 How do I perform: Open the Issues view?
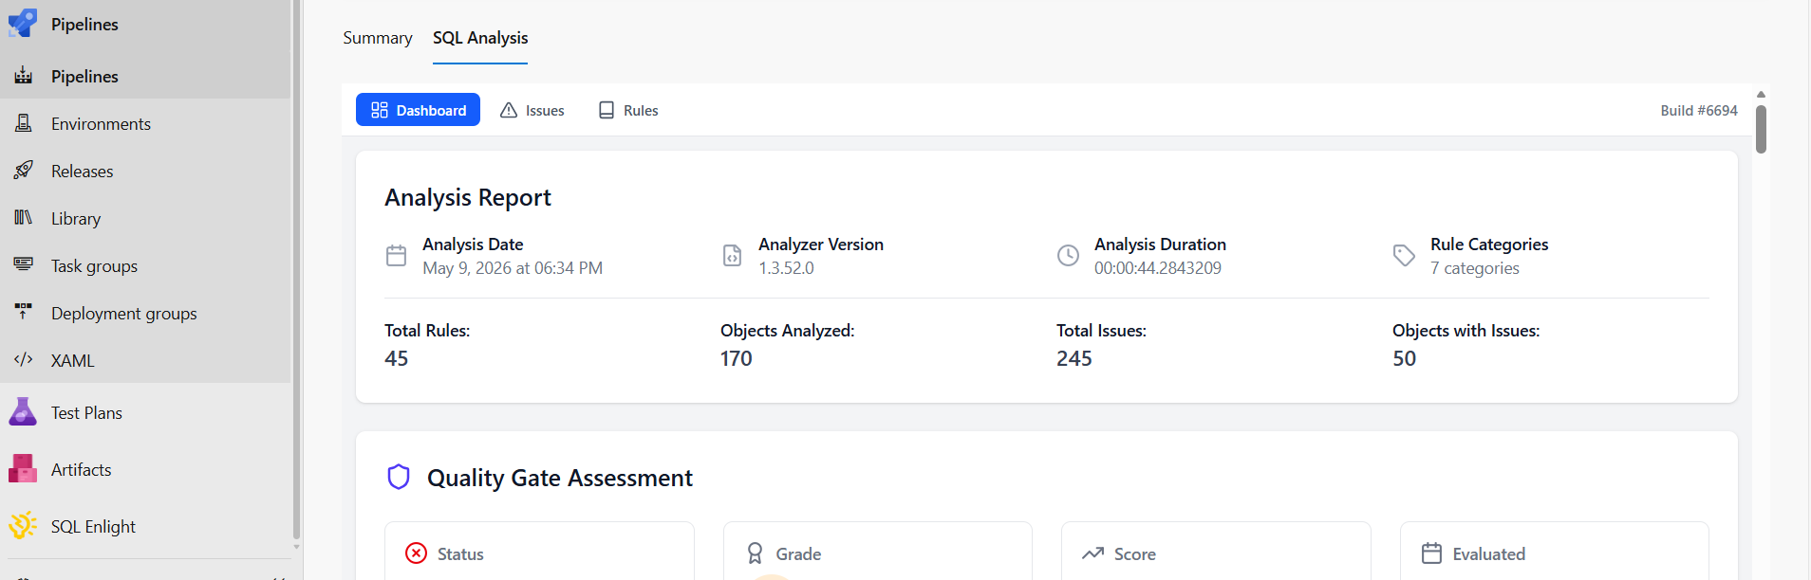(x=532, y=110)
